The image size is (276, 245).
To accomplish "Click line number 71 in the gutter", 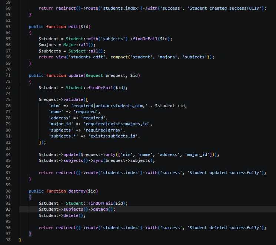I will 8,75.
